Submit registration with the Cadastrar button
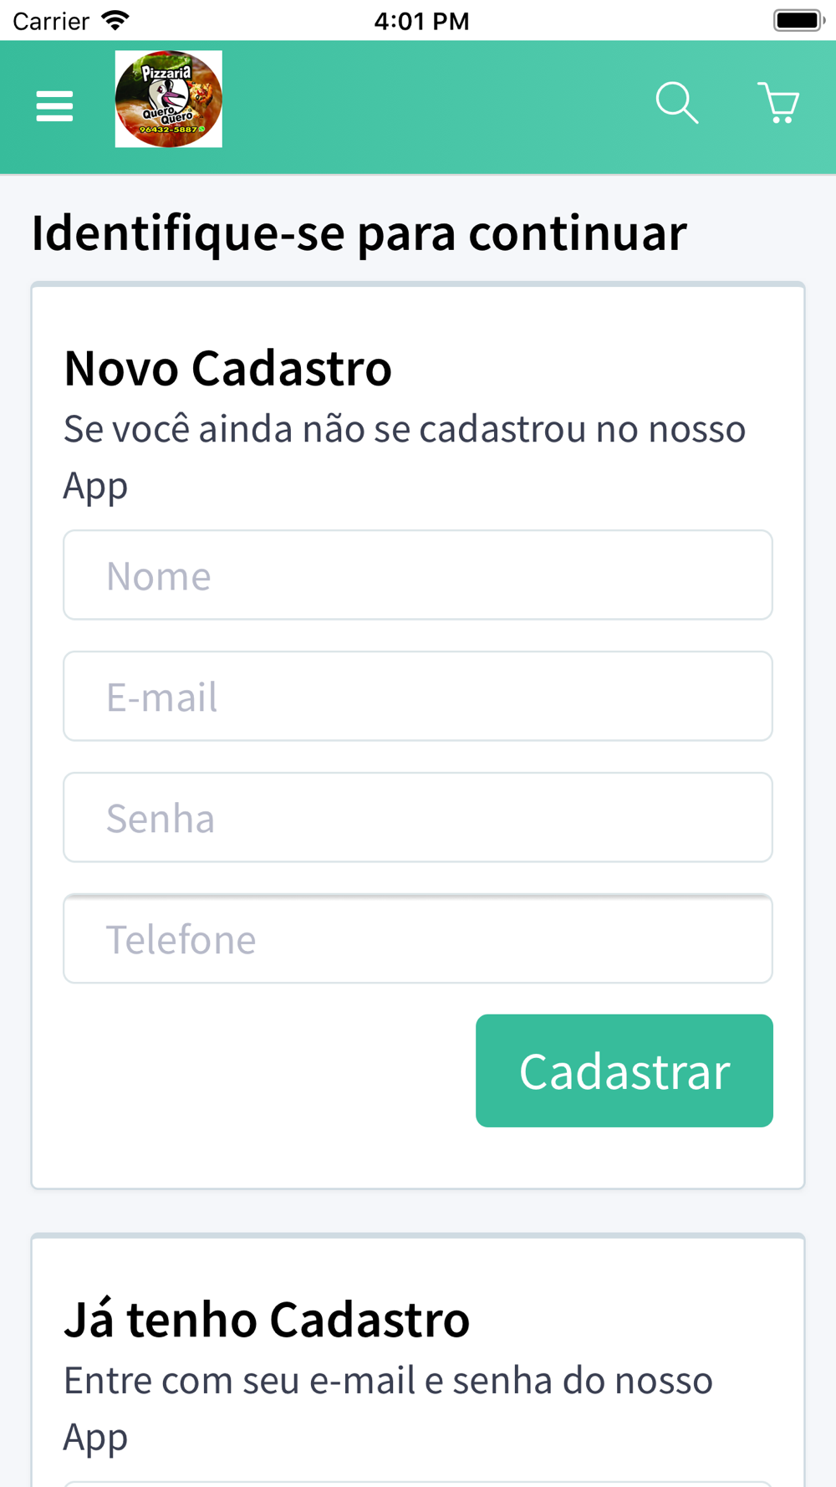 (x=624, y=1071)
